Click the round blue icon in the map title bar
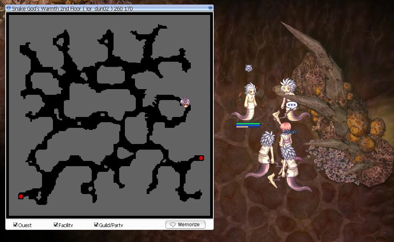Image resolution: width=394 pixels, height=242 pixels. (x=8, y=8)
